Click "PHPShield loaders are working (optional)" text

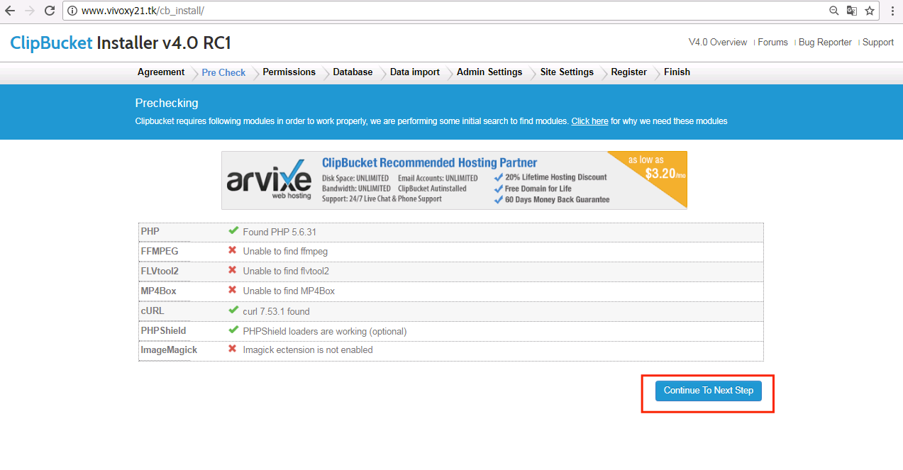coord(325,331)
